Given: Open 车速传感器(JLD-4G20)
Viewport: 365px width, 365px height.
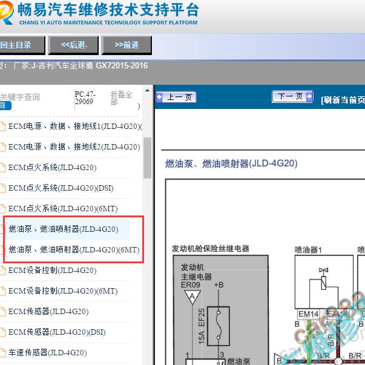Looking at the screenshot, I should pos(47,352).
